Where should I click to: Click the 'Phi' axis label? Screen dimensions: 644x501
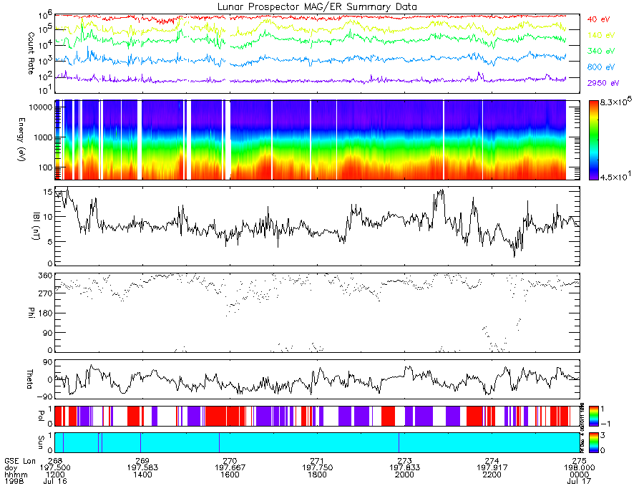click(31, 312)
